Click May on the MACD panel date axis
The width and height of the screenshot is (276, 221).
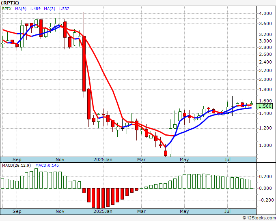click(x=184, y=211)
